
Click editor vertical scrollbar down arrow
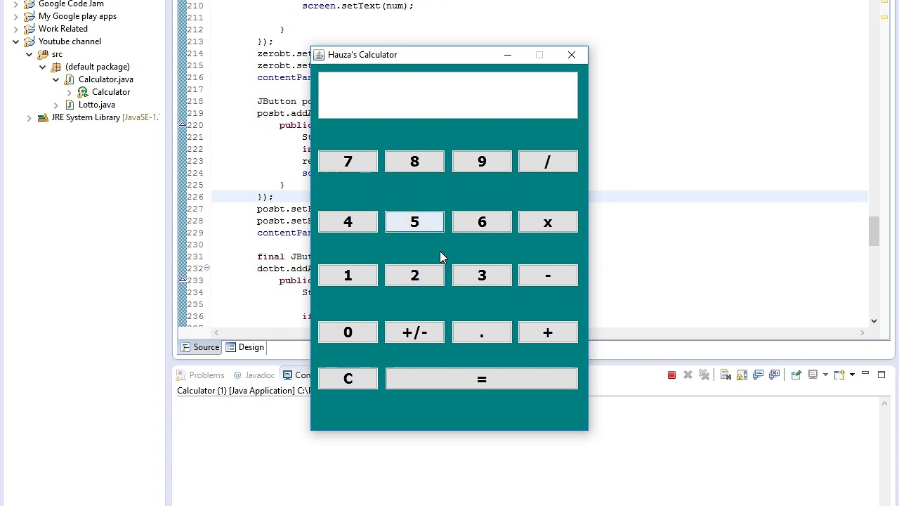pyautogui.click(x=874, y=320)
